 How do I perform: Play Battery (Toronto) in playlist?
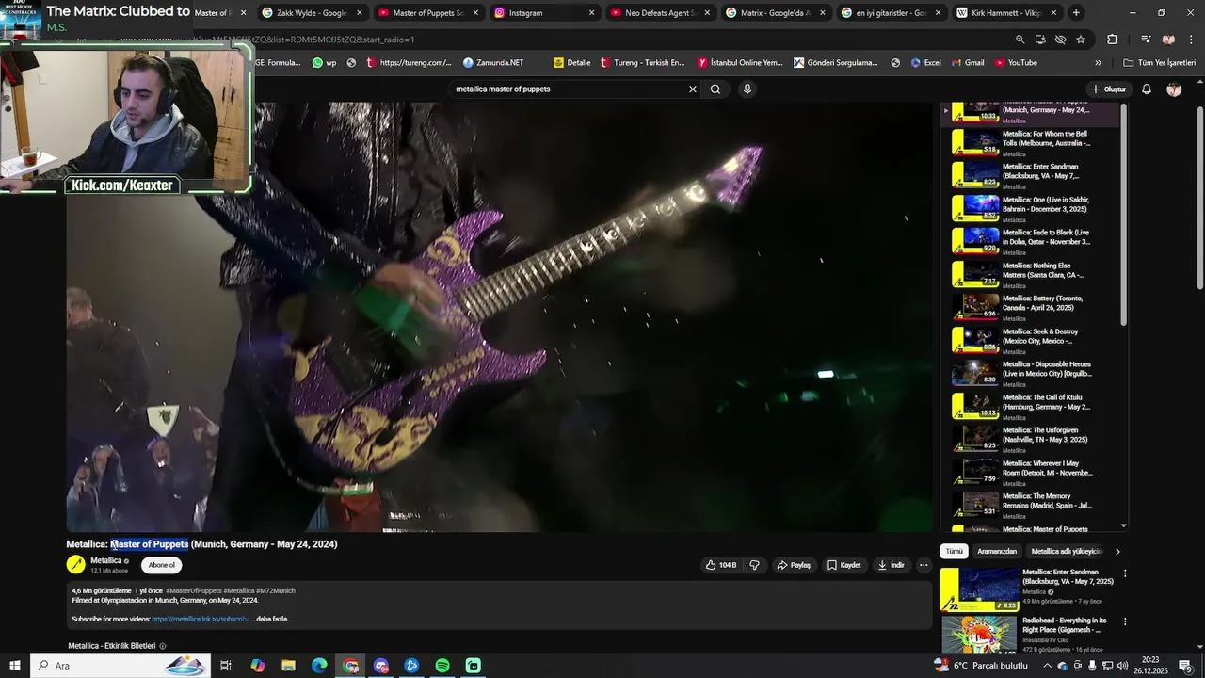pyautogui.click(x=1031, y=308)
